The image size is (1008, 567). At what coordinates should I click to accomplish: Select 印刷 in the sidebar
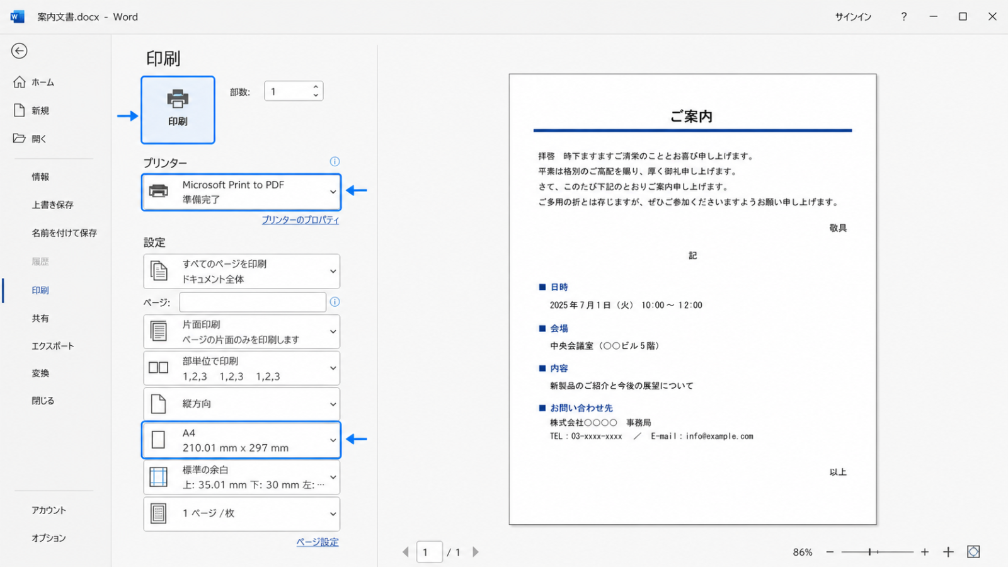(40, 290)
